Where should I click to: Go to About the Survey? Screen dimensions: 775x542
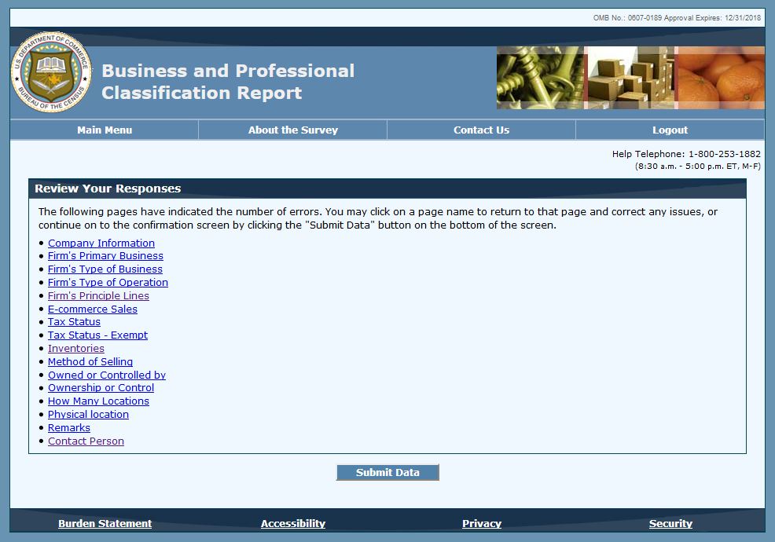point(293,130)
